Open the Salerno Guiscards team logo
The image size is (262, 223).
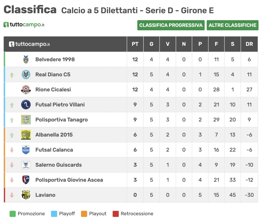(26, 165)
